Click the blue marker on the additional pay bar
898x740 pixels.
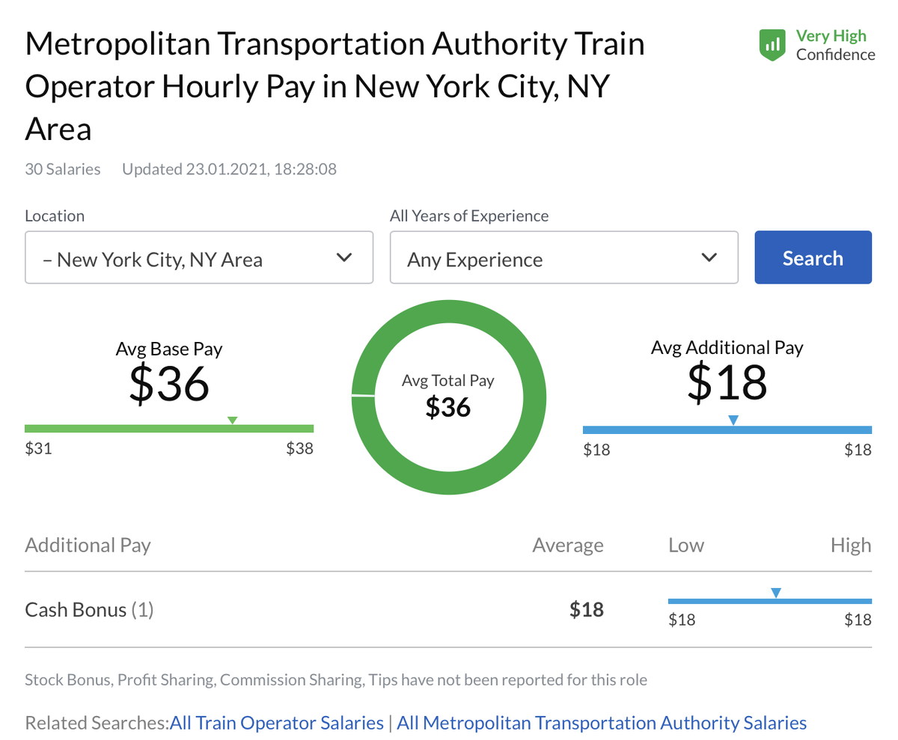tap(733, 421)
